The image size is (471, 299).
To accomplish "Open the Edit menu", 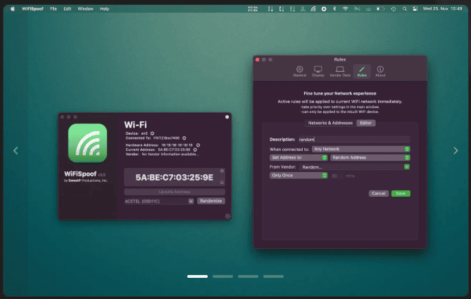I will click(x=68, y=8).
